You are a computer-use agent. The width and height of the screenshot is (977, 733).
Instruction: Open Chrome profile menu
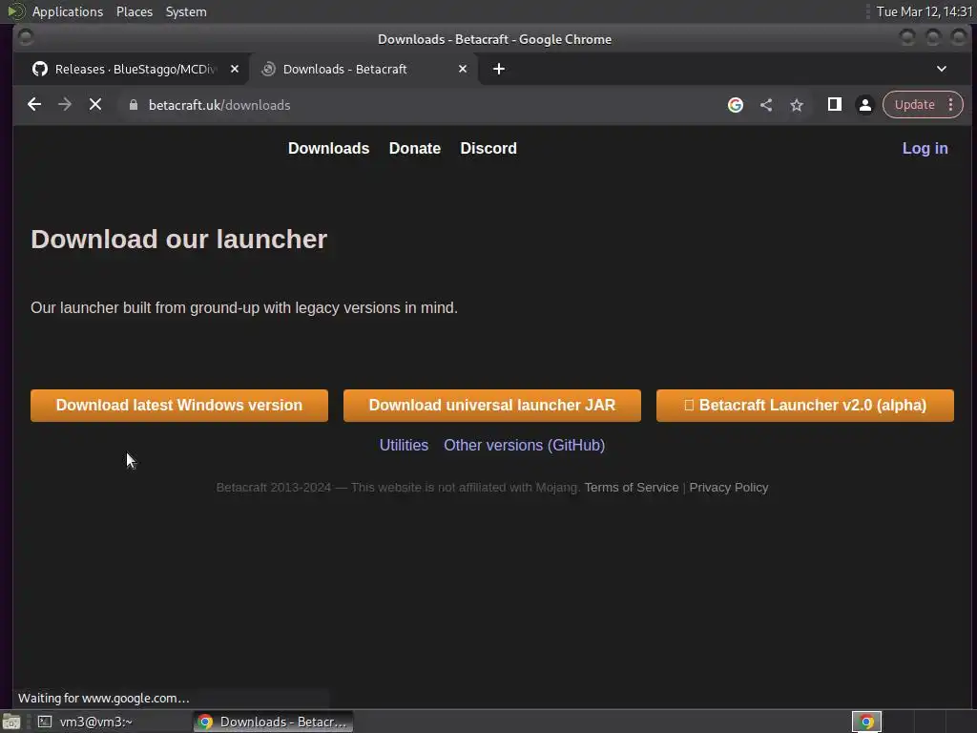864,105
